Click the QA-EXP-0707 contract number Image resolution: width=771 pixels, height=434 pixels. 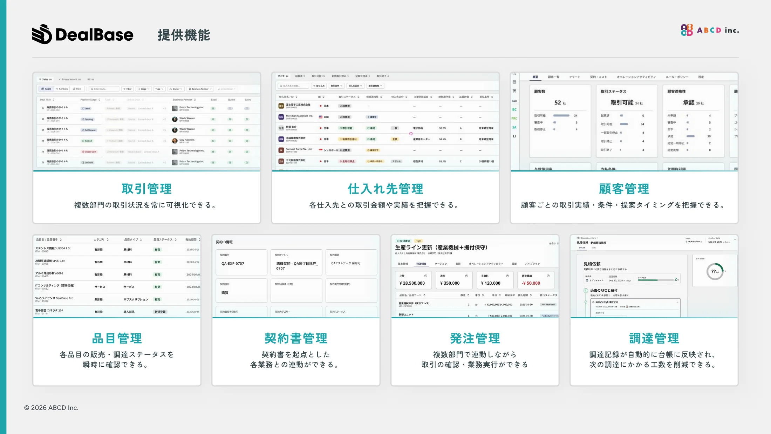coord(233,264)
